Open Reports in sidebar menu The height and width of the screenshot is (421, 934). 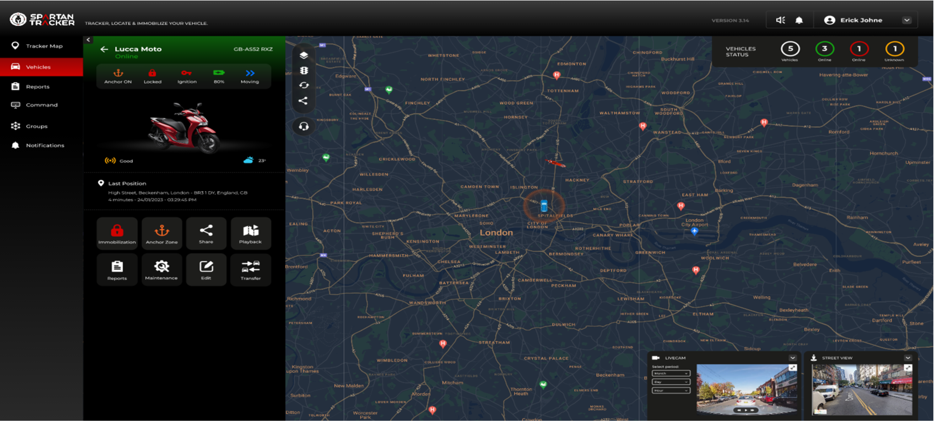pos(41,87)
